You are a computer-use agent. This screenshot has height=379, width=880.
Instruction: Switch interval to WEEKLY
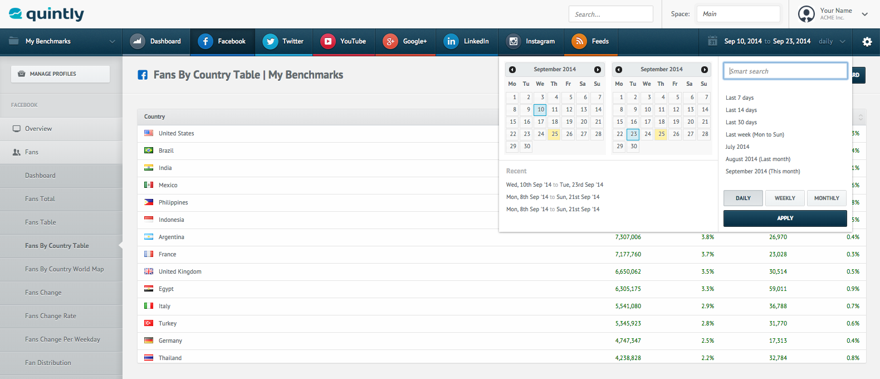click(785, 198)
